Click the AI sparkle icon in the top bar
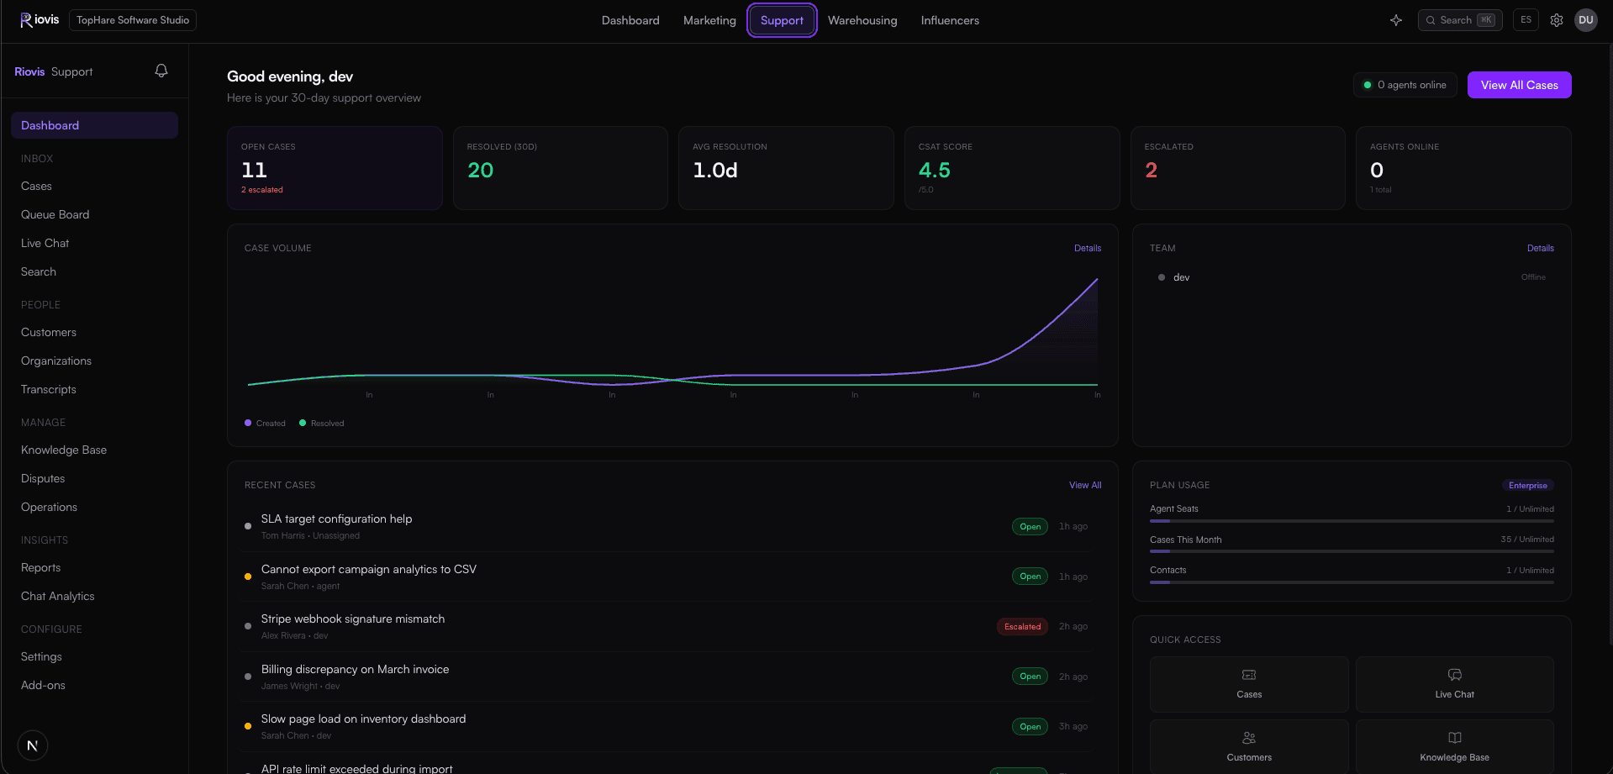 coord(1396,20)
